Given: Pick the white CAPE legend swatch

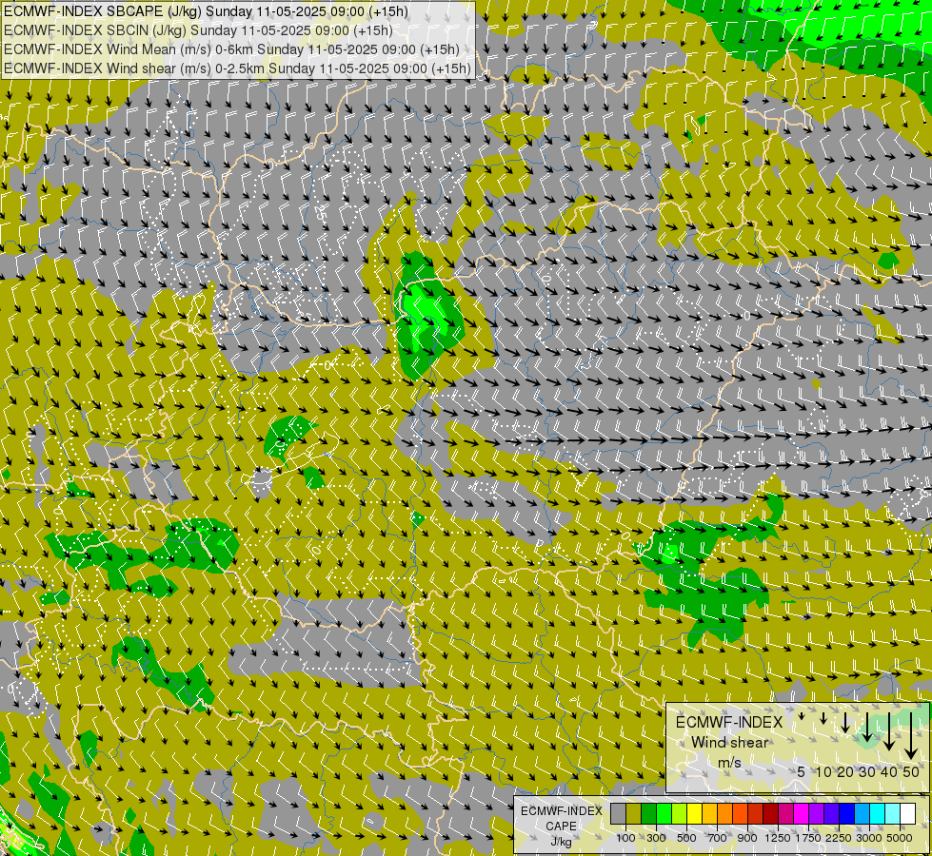Looking at the screenshot, I should (x=907, y=813).
